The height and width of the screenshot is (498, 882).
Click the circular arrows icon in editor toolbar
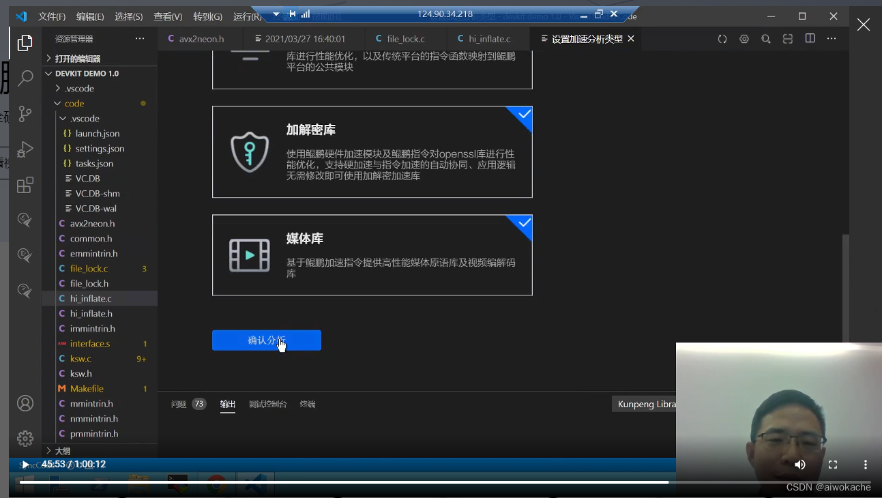(x=722, y=39)
